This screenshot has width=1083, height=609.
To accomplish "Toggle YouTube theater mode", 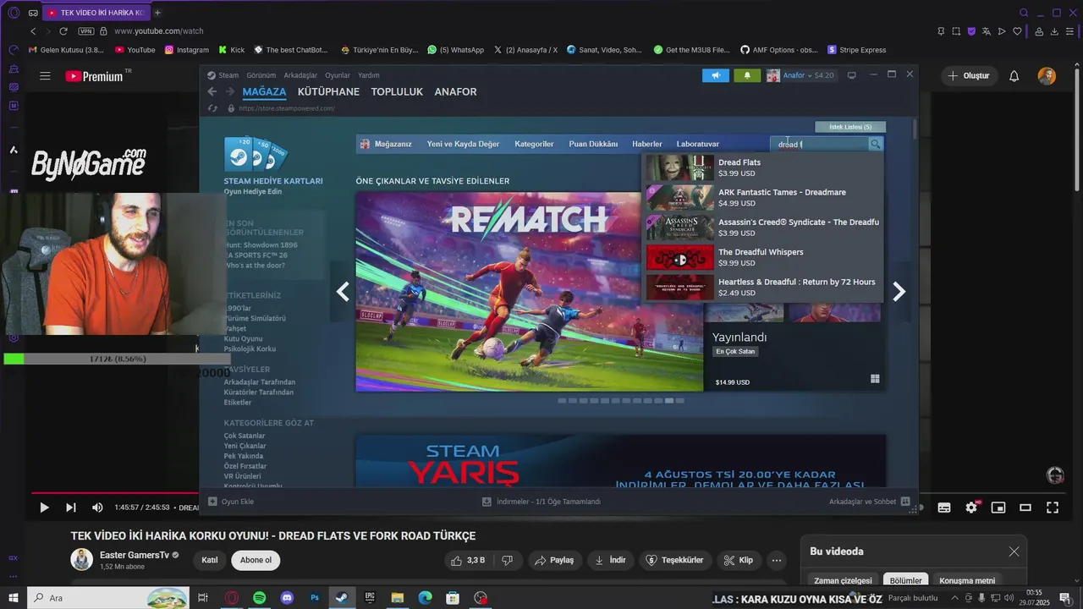I will (1025, 507).
